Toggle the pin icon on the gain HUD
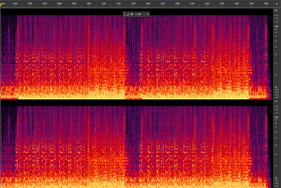The image size is (281, 188). point(148,14)
